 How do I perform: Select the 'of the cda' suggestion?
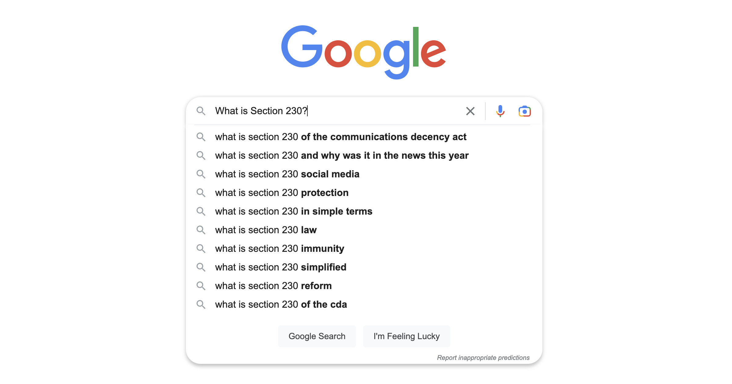[x=281, y=304]
